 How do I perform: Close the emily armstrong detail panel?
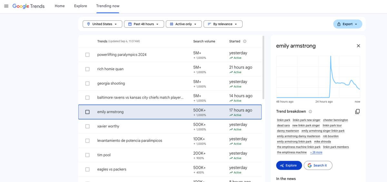pyautogui.click(x=358, y=46)
